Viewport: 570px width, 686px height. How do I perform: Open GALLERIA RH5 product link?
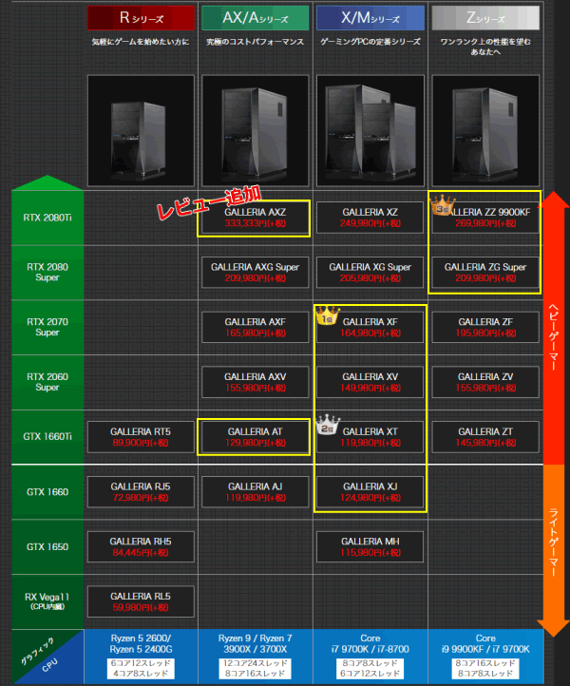(141, 547)
